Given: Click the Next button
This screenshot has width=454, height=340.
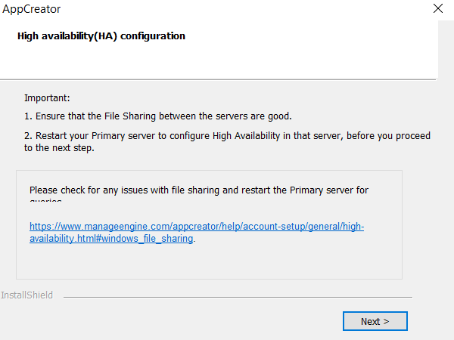Looking at the screenshot, I should coord(375,321).
